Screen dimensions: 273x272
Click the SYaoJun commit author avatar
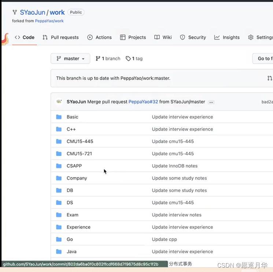[59, 101]
